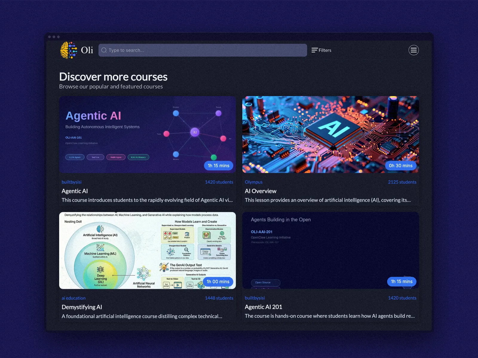Click the '1h 15 mins' badge on Agentic AI
478x358 pixels.
(219, 166)
